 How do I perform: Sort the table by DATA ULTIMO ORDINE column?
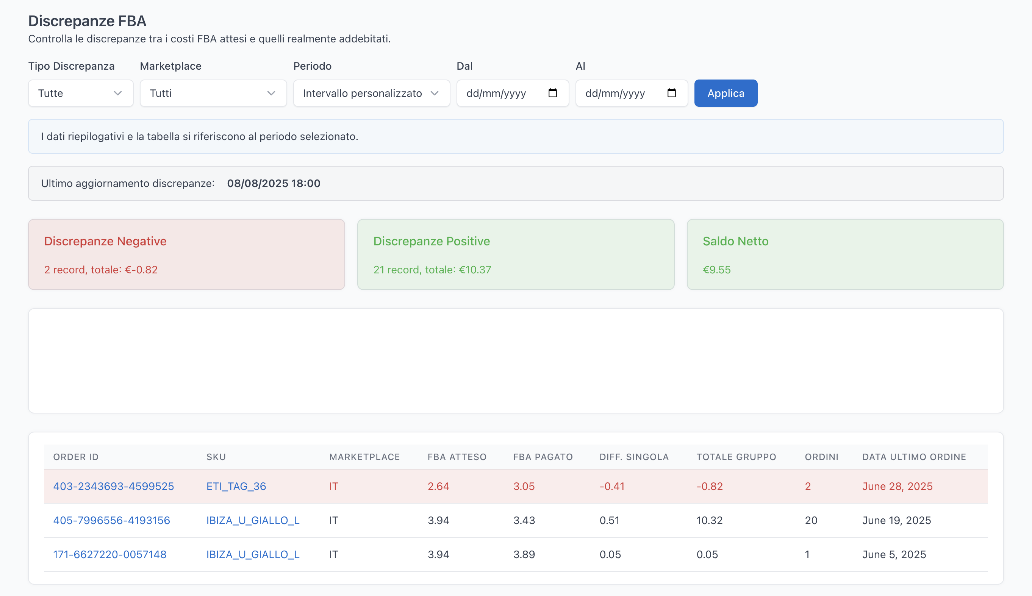point(914,457)
